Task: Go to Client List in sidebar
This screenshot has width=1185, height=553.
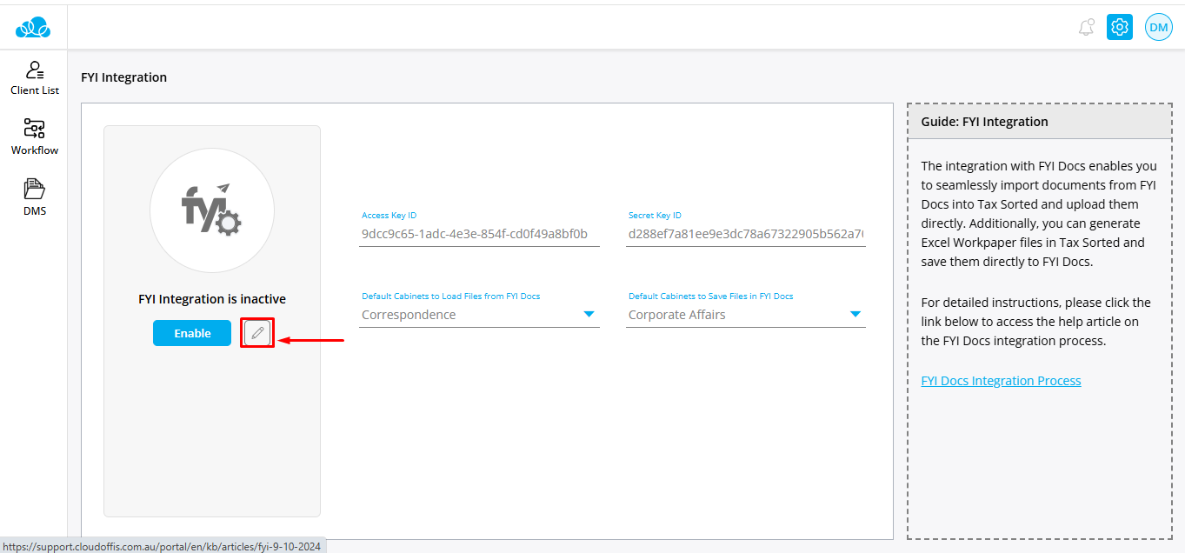Action: (x=35, y=78)
